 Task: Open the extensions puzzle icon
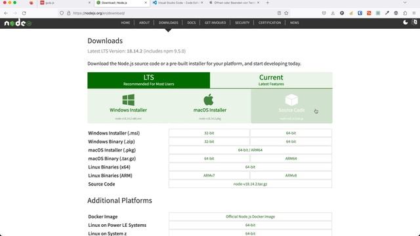pos(405,13)
